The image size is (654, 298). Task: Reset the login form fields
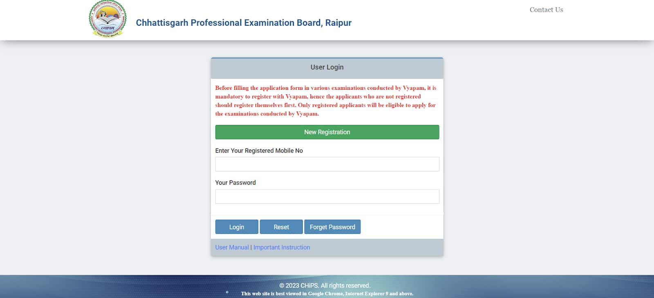click(281, 227)
